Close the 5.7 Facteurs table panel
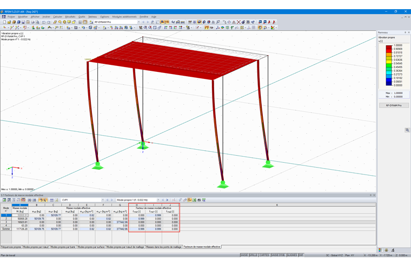Image resolution: width=411 pixels, height=267 pixels. click(374, 195)
